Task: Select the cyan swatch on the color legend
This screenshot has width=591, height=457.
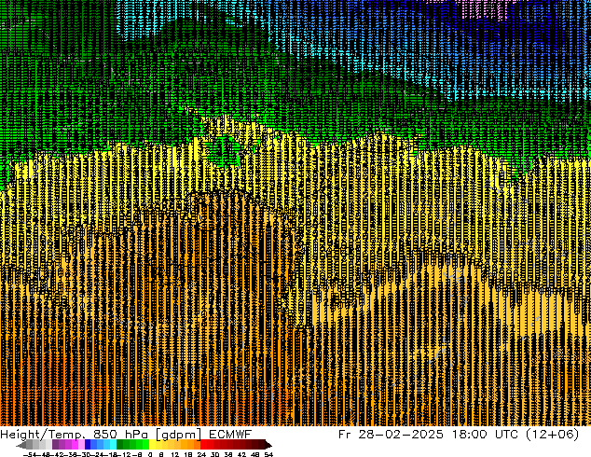Action: [x=113, y=445]
